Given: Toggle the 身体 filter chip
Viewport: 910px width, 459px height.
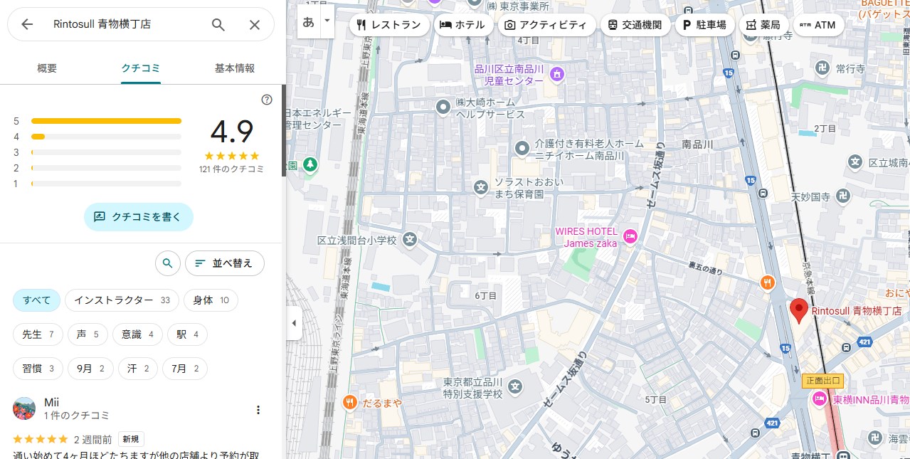Looking at the screenshot, I should [x=211, y=300].
